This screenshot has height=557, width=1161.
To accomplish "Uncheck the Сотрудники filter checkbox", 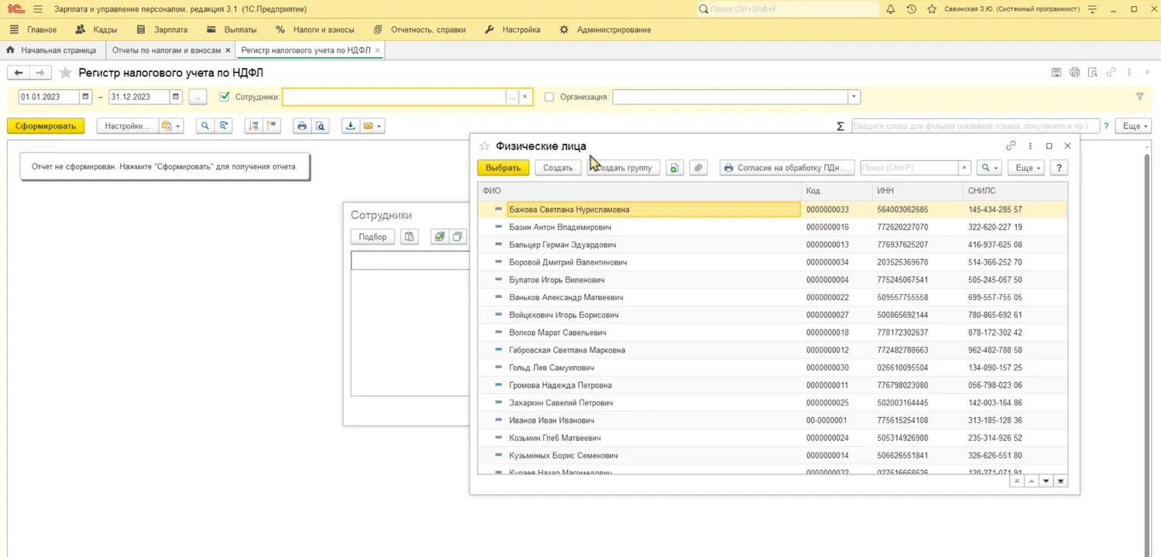I will (x=224, y=97).
